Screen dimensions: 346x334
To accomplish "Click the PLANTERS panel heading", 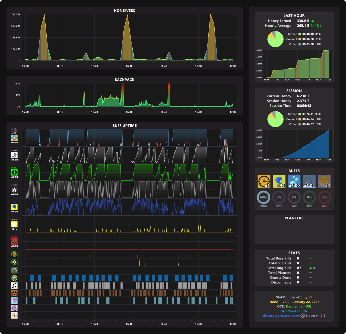I will click(x=294, y=218).
